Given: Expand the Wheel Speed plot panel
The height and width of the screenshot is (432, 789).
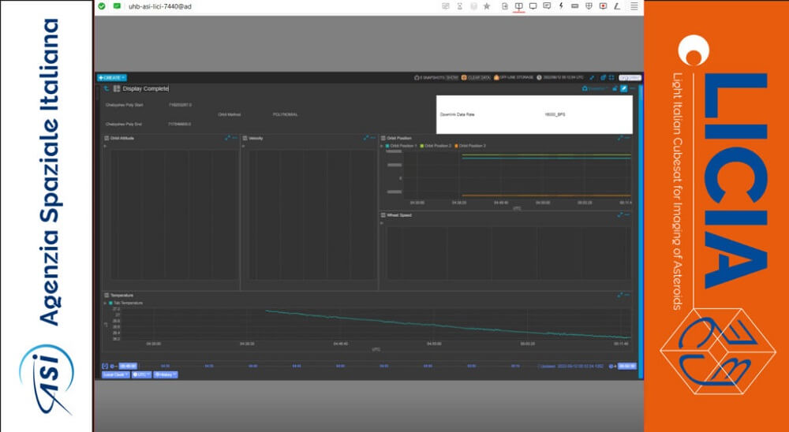Looking at the screenshot, I should (x=619, y=214).
